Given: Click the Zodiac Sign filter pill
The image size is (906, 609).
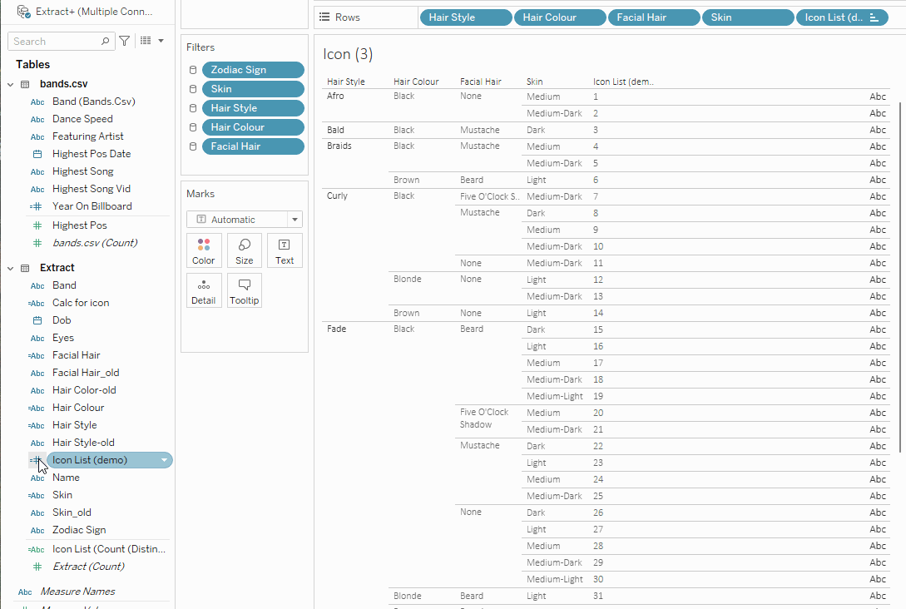Looking at the screenshot, I should click(x=253, y=70).
